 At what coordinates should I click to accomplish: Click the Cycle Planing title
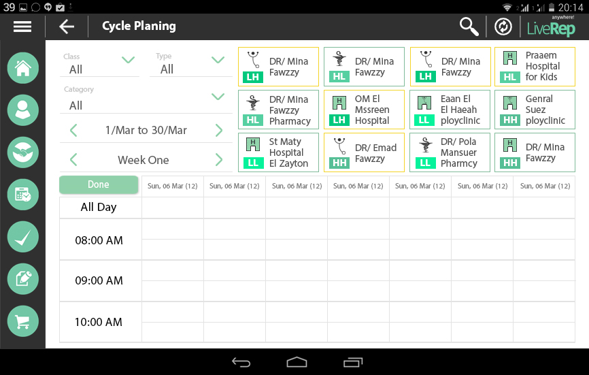139,26
